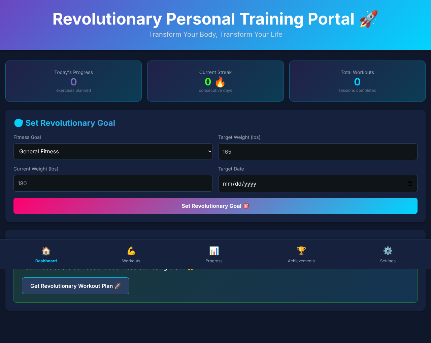Select the Dashboard home icon
This screenshot has height=343, width=431.
click(x=46, y=251)
